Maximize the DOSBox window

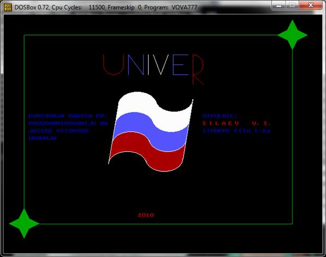click(x=292, y=5)
